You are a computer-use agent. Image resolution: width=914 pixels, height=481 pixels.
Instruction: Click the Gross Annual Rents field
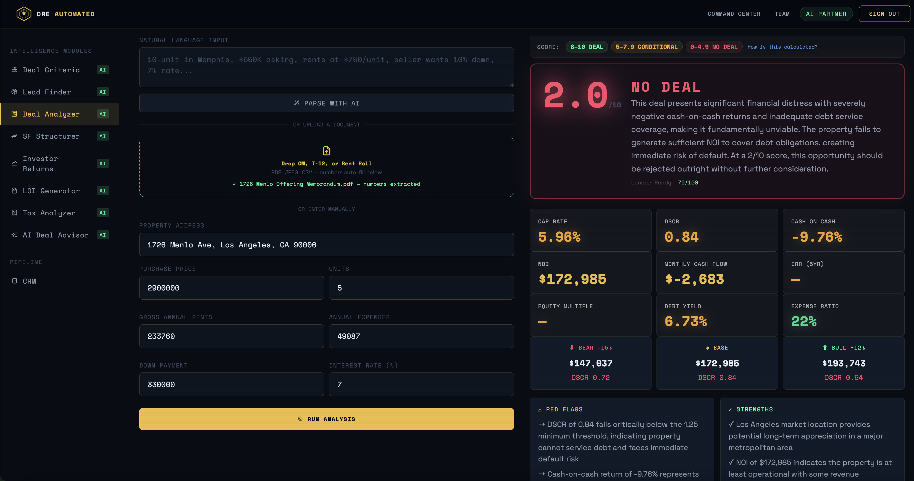231,336
